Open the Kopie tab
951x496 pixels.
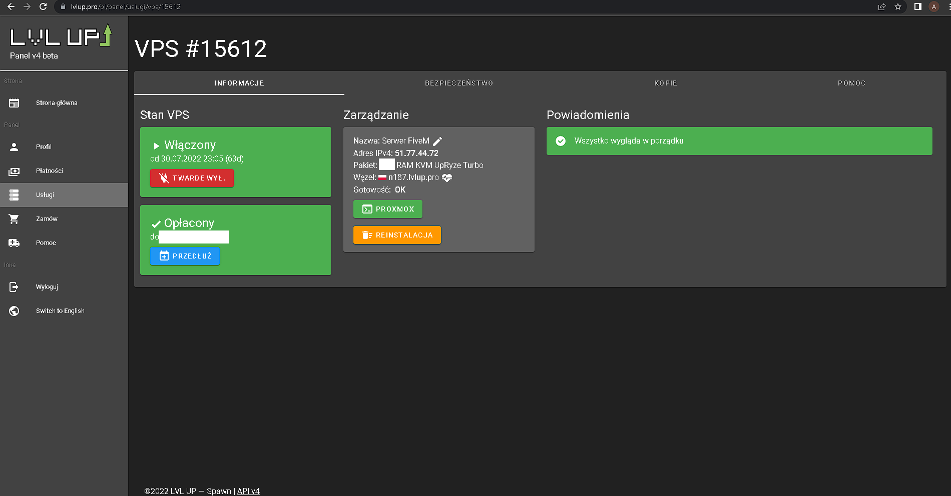point(665,83)
